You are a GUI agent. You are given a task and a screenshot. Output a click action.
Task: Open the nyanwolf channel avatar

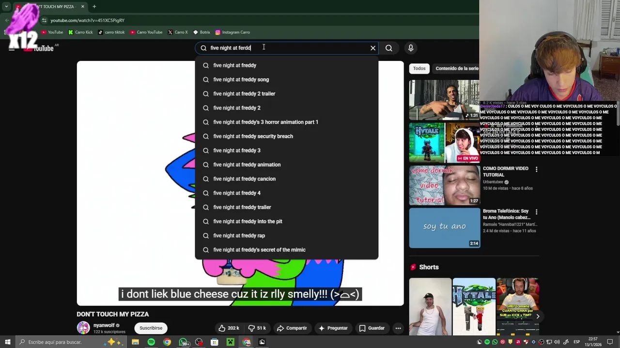pyautogui.click(x=83, y=328)
